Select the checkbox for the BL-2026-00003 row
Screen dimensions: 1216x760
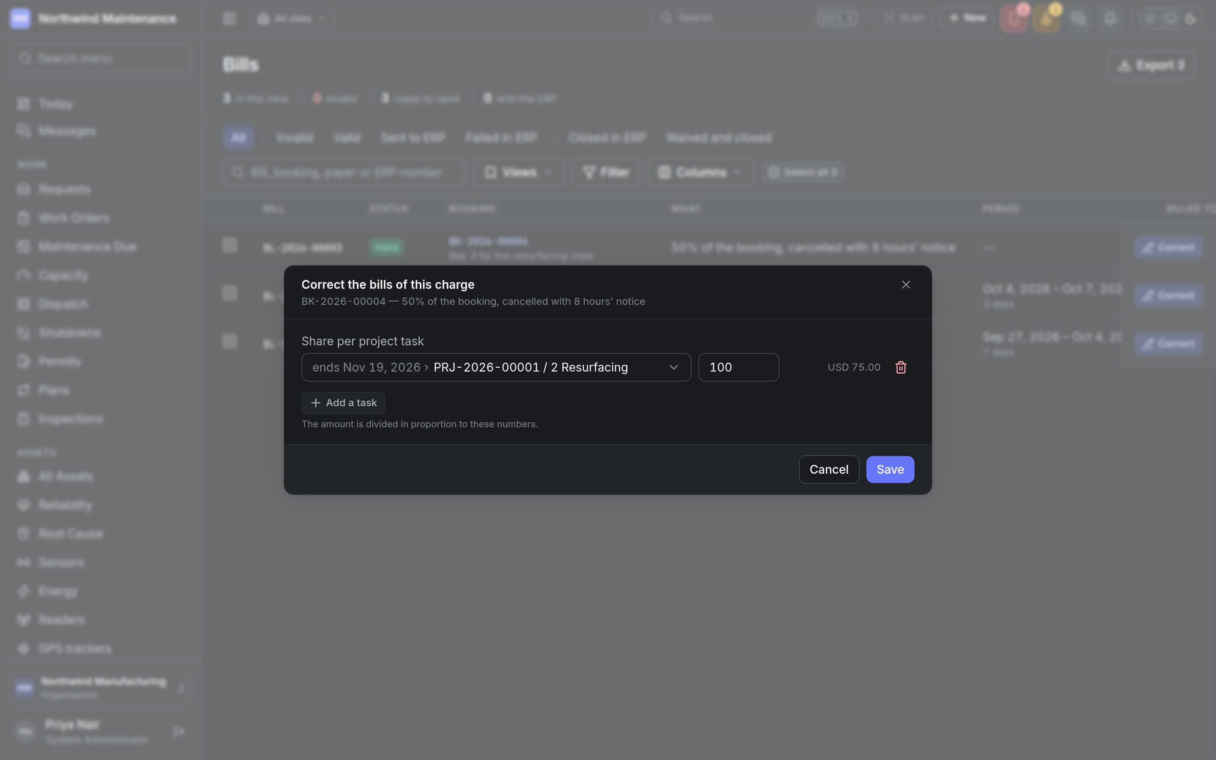[x=230, y=245]
